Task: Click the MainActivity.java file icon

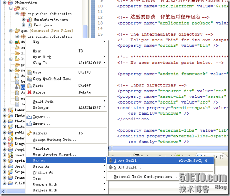Action: tap(29, 20)
